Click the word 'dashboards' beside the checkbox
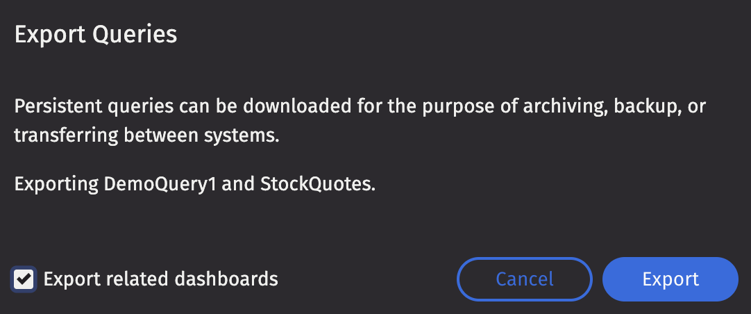751x314 pixels. [x=226, y=279]
